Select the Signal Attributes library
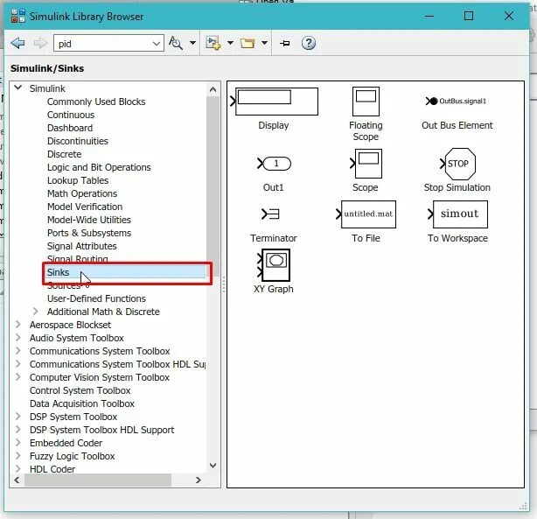 (x=82, y=246)
